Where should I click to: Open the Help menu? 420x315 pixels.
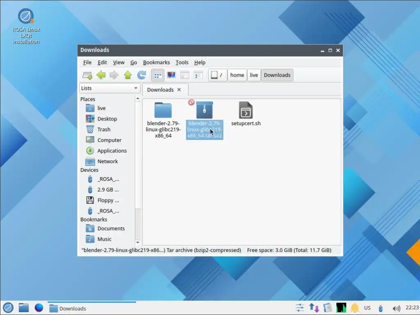coord(200,62)
